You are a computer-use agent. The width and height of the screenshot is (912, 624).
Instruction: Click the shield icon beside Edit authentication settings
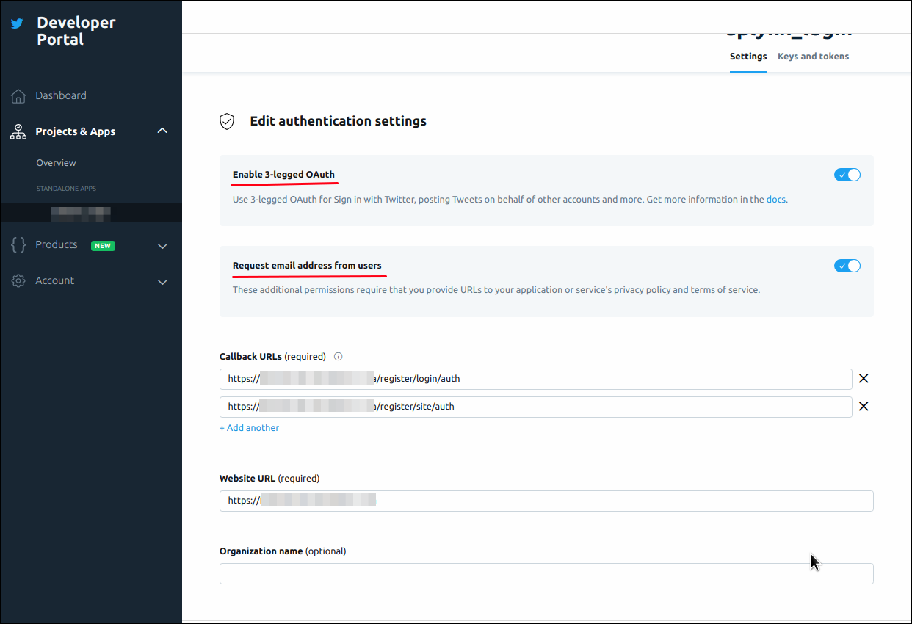pos(227,121)
